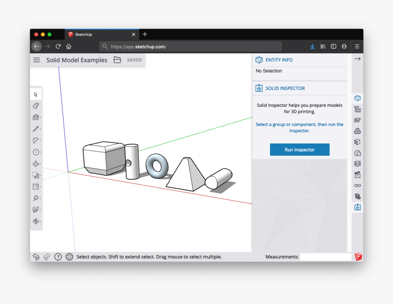The image size is (393, 304).
Task: Open the hamburger menu
Action: pyautogui.click(x=36, y=60)
